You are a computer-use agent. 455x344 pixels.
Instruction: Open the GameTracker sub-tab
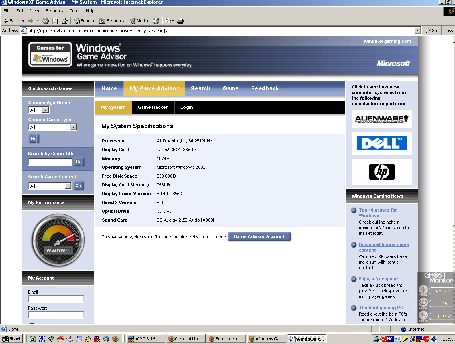pos(153,107)
